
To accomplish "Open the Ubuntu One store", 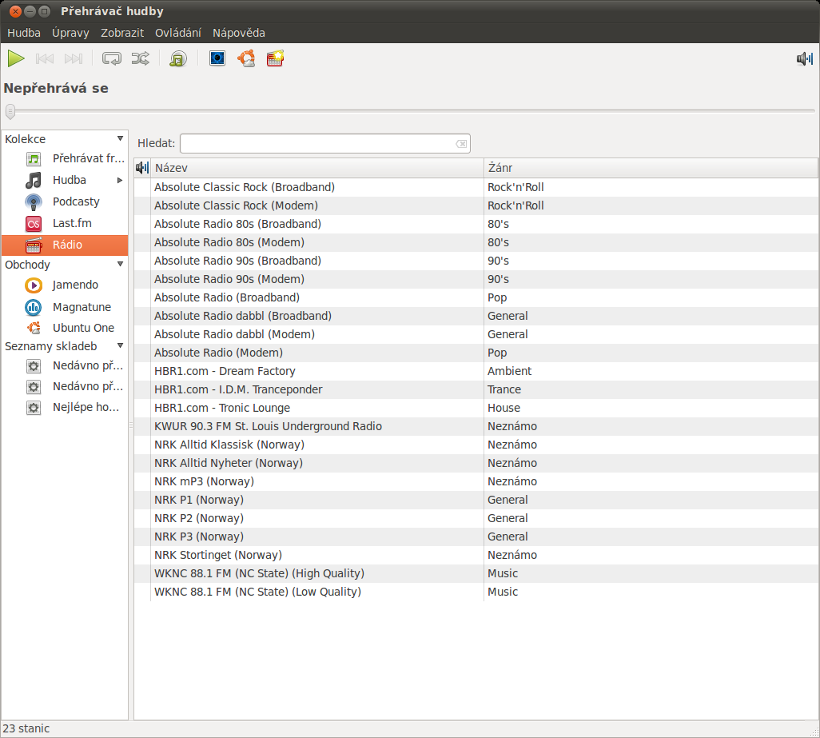I will 65,328.
